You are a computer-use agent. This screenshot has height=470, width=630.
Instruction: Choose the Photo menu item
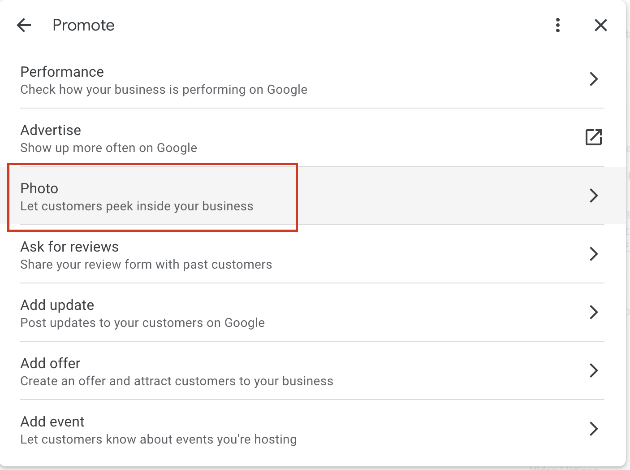pos(312,196)
